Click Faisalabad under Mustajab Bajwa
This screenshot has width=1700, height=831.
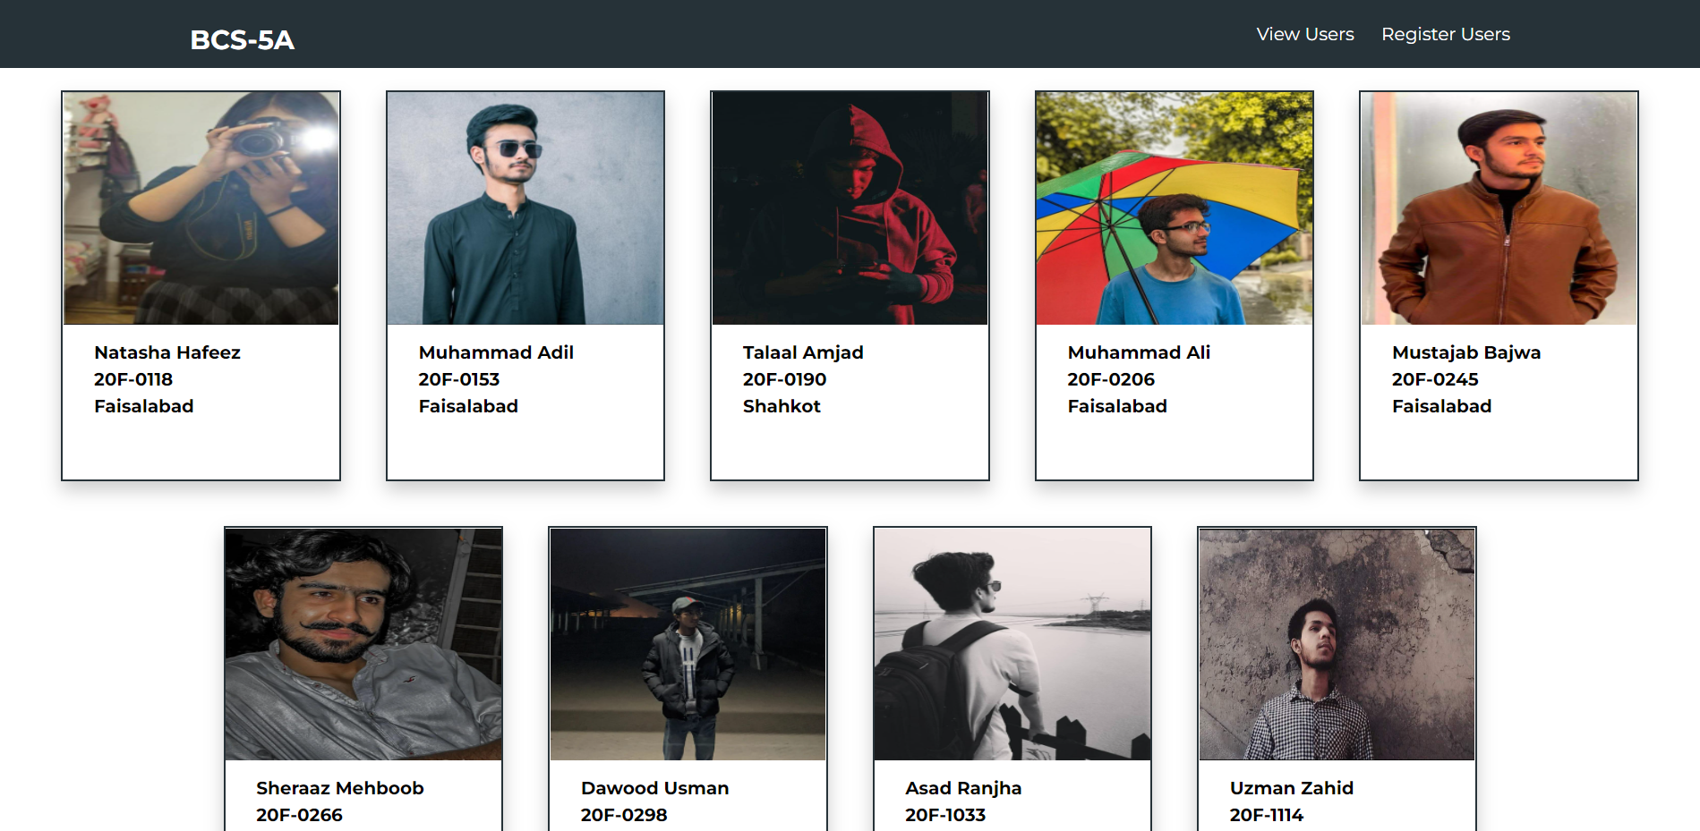click(1442, 406)
